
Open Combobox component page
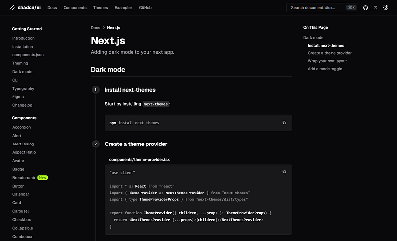22,237
